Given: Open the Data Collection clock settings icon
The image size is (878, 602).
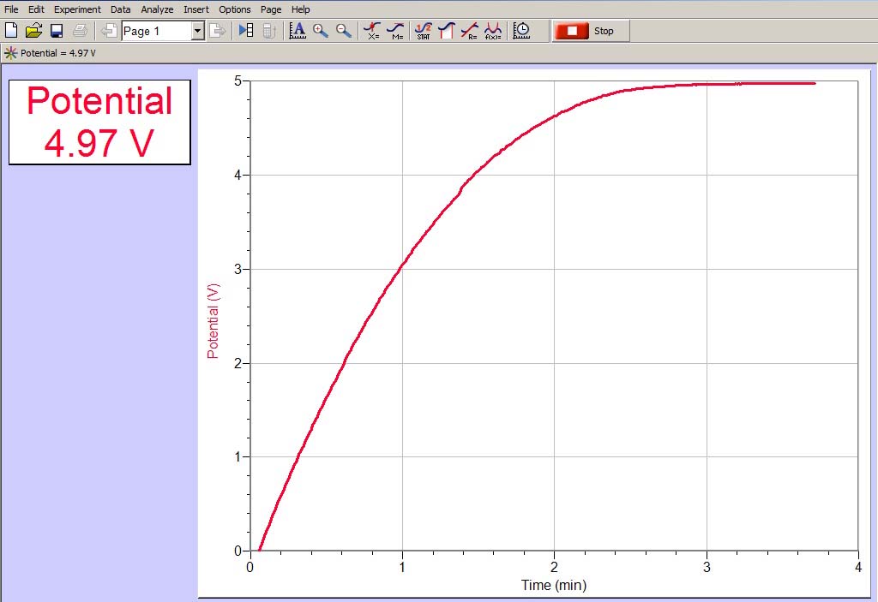Looking at the screenshot, I should [x=521, y=31].
